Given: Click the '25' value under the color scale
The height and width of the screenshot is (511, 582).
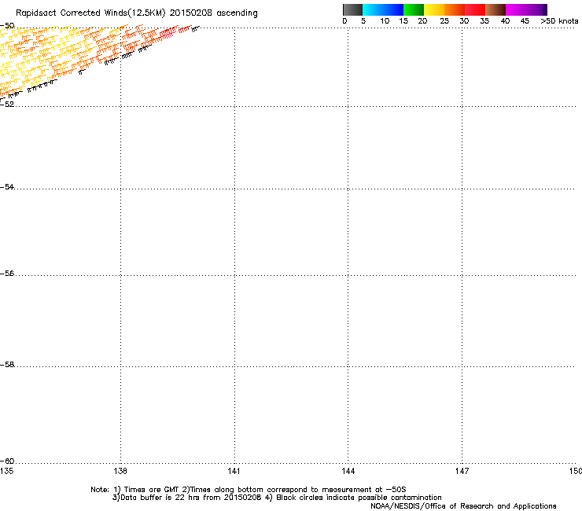Looking at the screenshot, I should (444, 21).
